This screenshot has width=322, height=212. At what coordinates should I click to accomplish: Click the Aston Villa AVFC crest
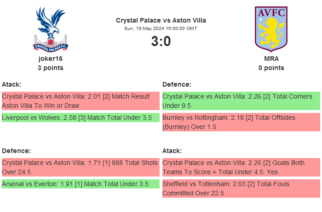[271, 29]
